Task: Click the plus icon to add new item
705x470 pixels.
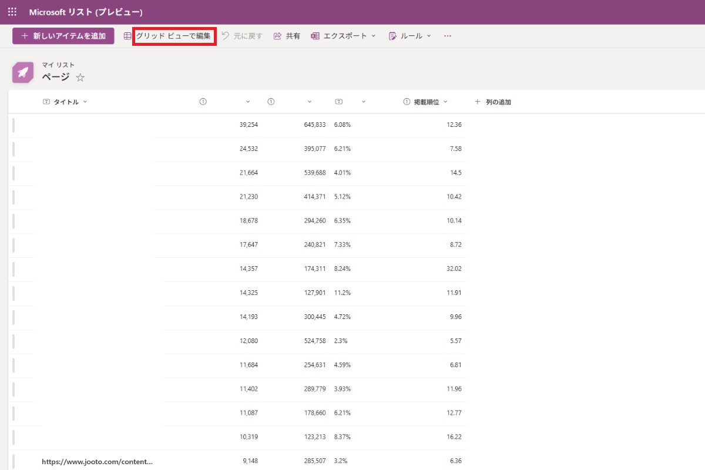Action: click(x=25, y=36)
